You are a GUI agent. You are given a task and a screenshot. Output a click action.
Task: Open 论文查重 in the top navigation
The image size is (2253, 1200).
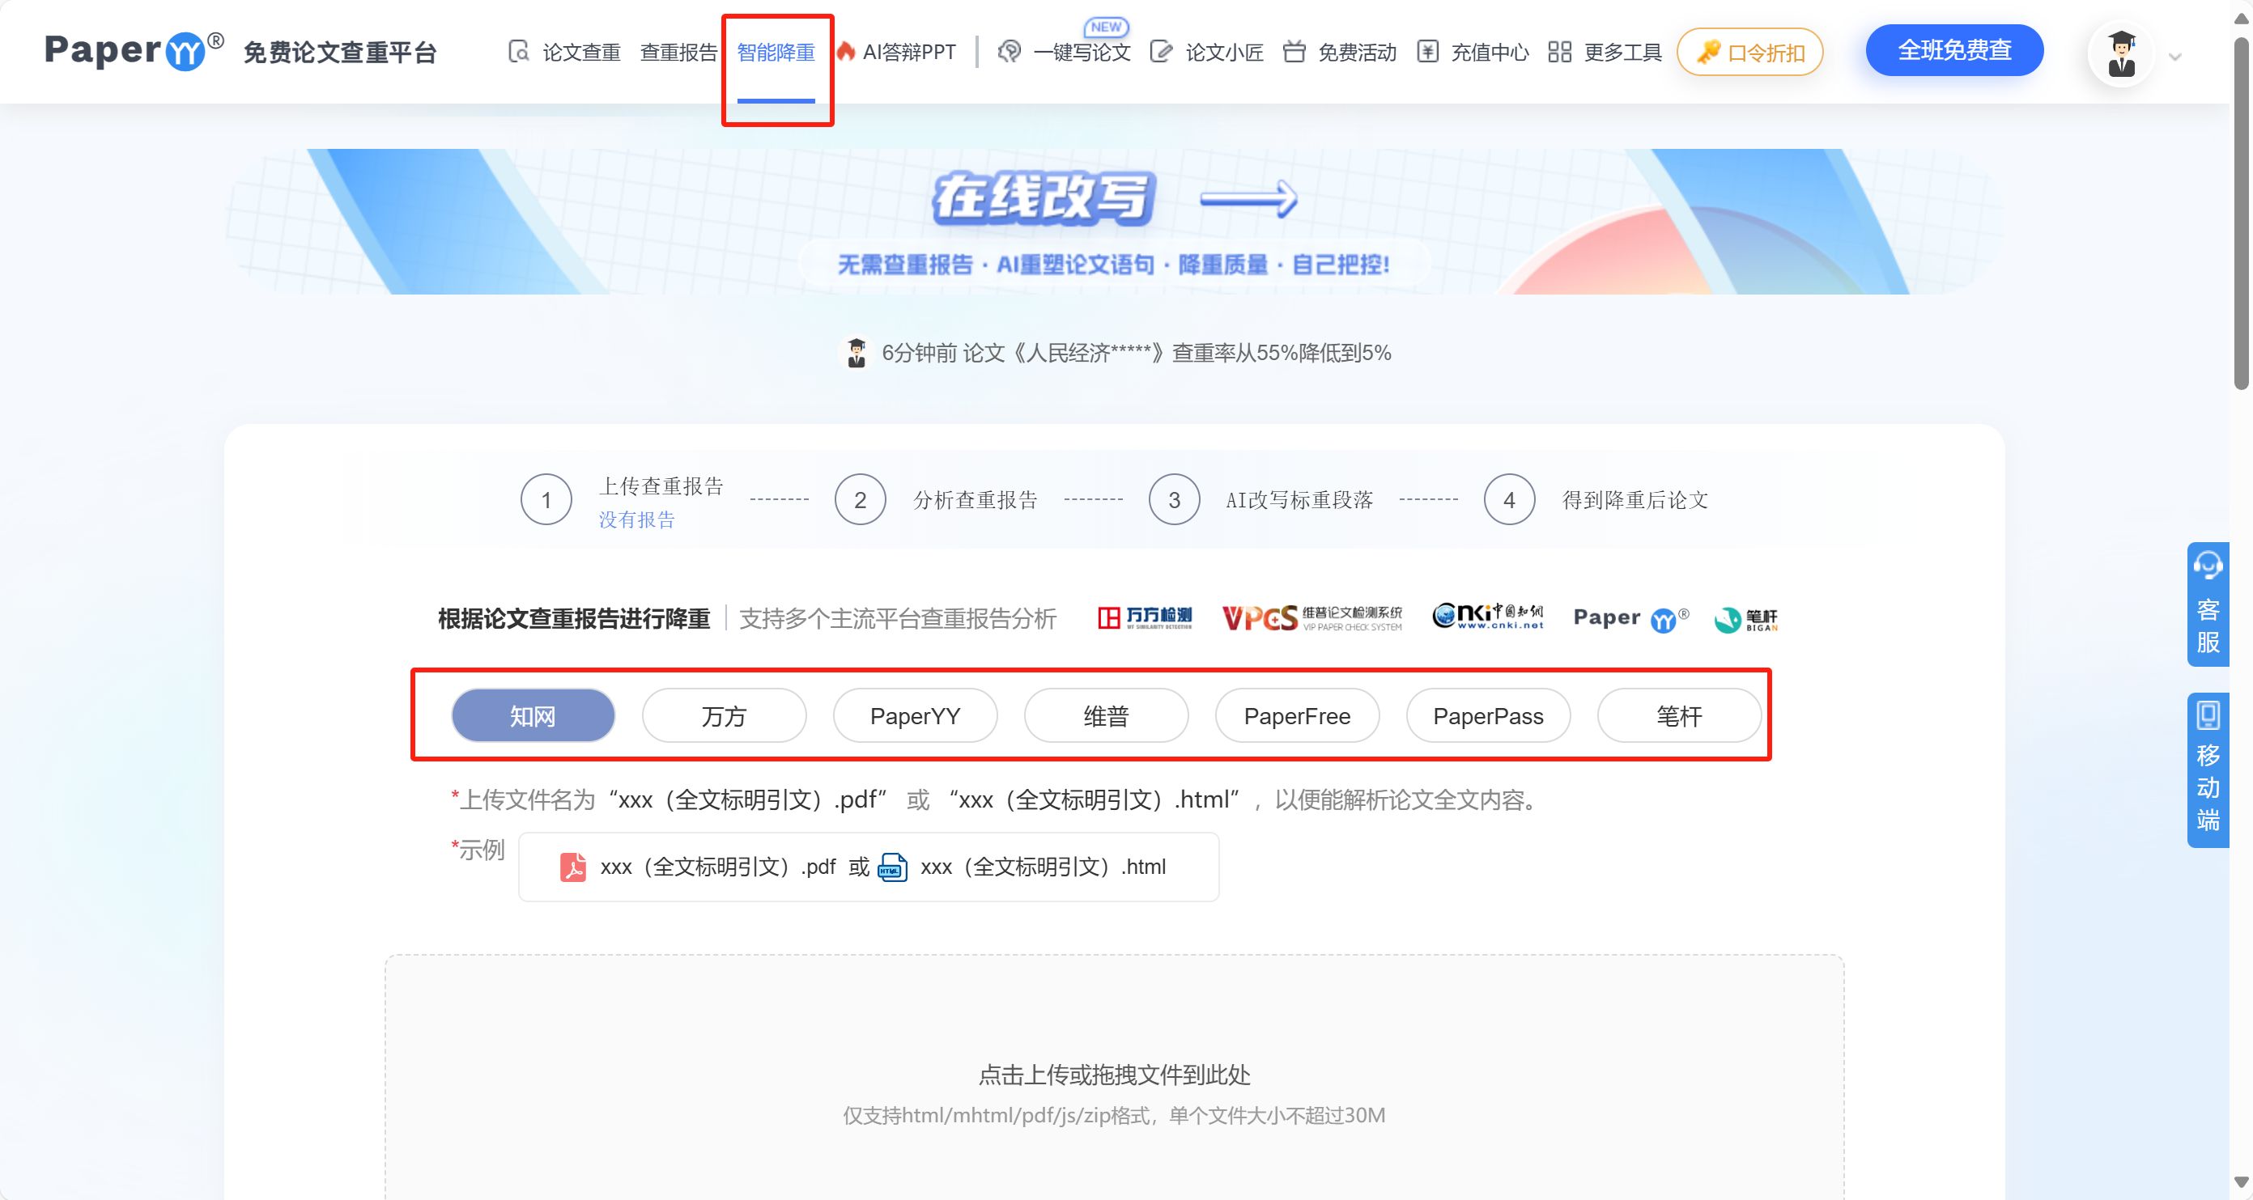pyautogui.click(x=581, y=53)
